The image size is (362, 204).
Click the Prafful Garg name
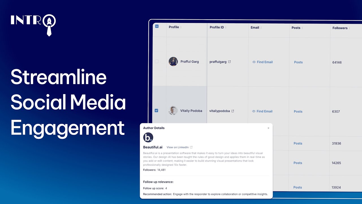pyautogui.click(x=190, y=61)
